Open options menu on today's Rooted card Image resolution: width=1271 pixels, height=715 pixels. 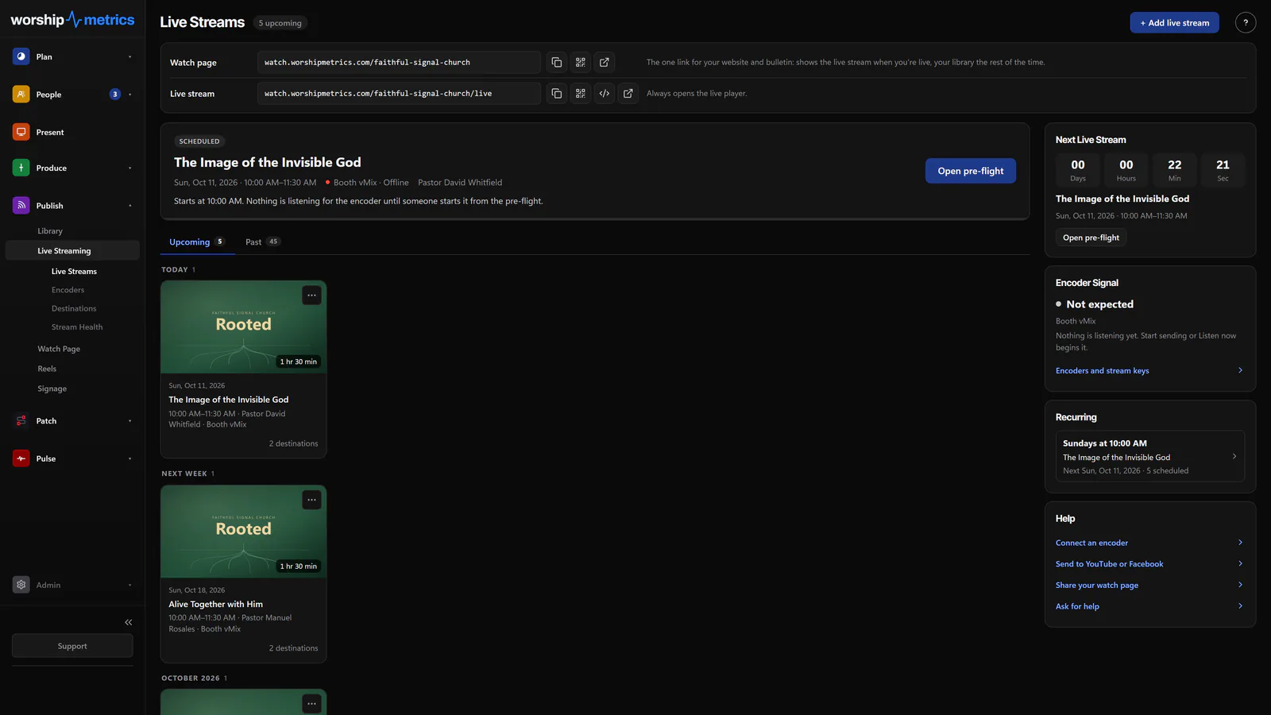pyautogui.click(x=312, y=296)
